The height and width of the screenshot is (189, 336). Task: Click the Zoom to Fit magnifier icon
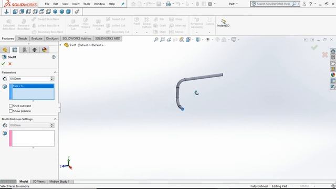click(156, 39)
